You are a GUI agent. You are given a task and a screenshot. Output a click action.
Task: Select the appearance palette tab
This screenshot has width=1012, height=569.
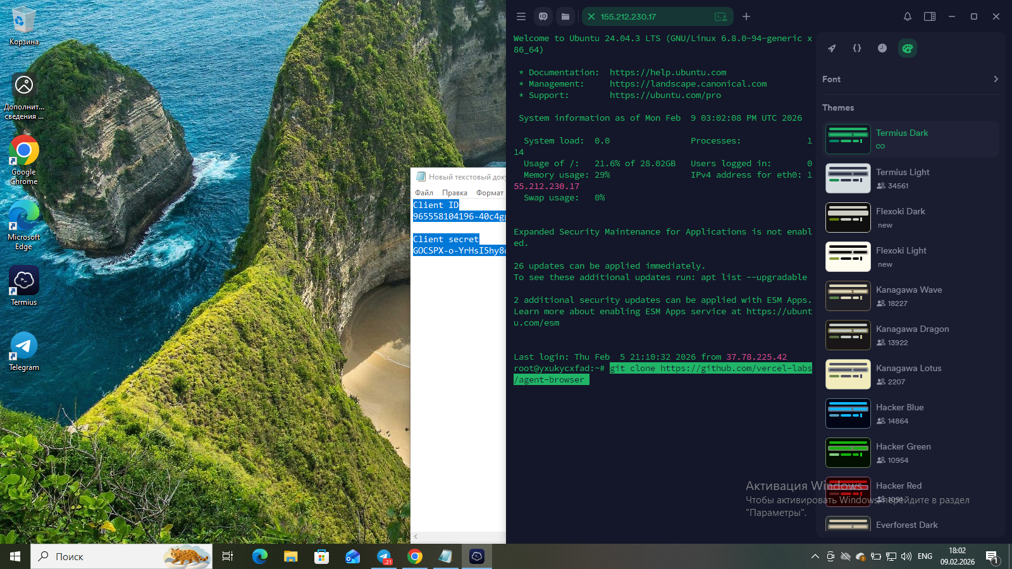click(x=908, y=48)
